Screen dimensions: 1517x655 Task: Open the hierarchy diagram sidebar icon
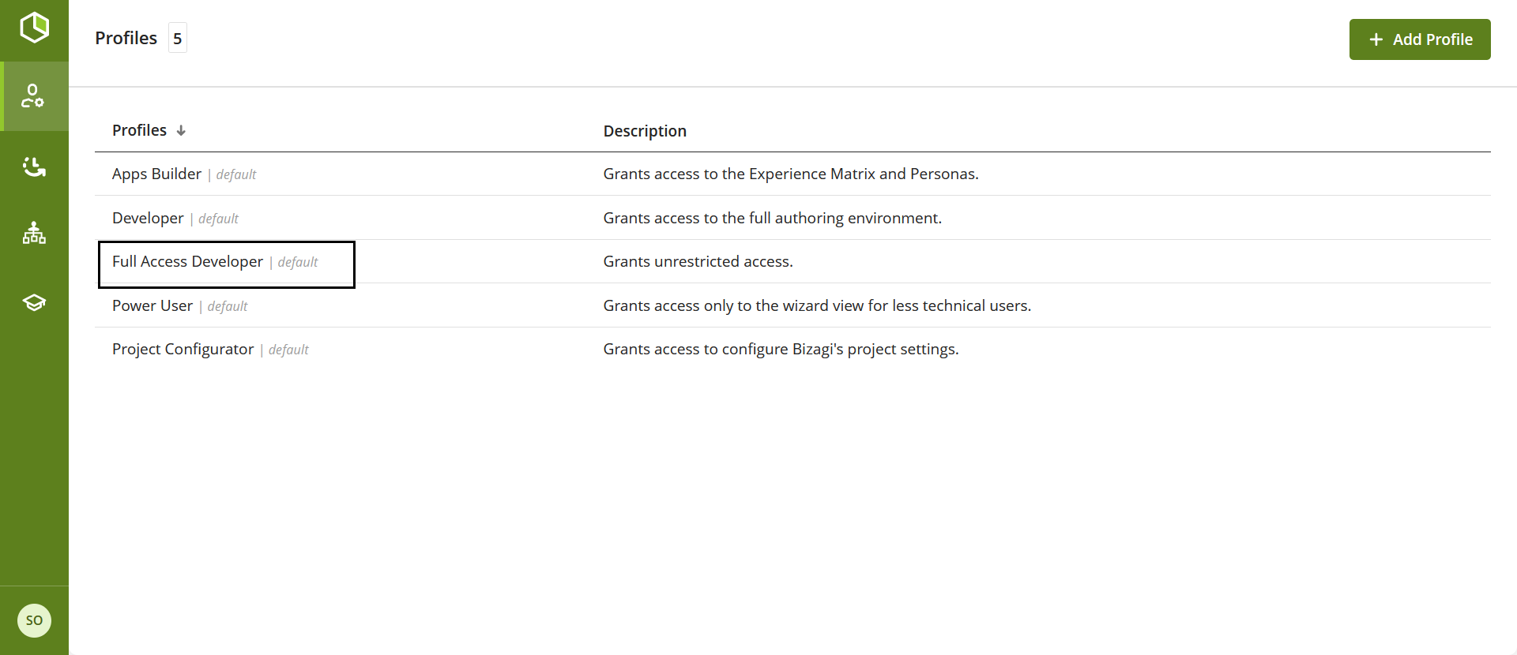[x=34, y=234]
